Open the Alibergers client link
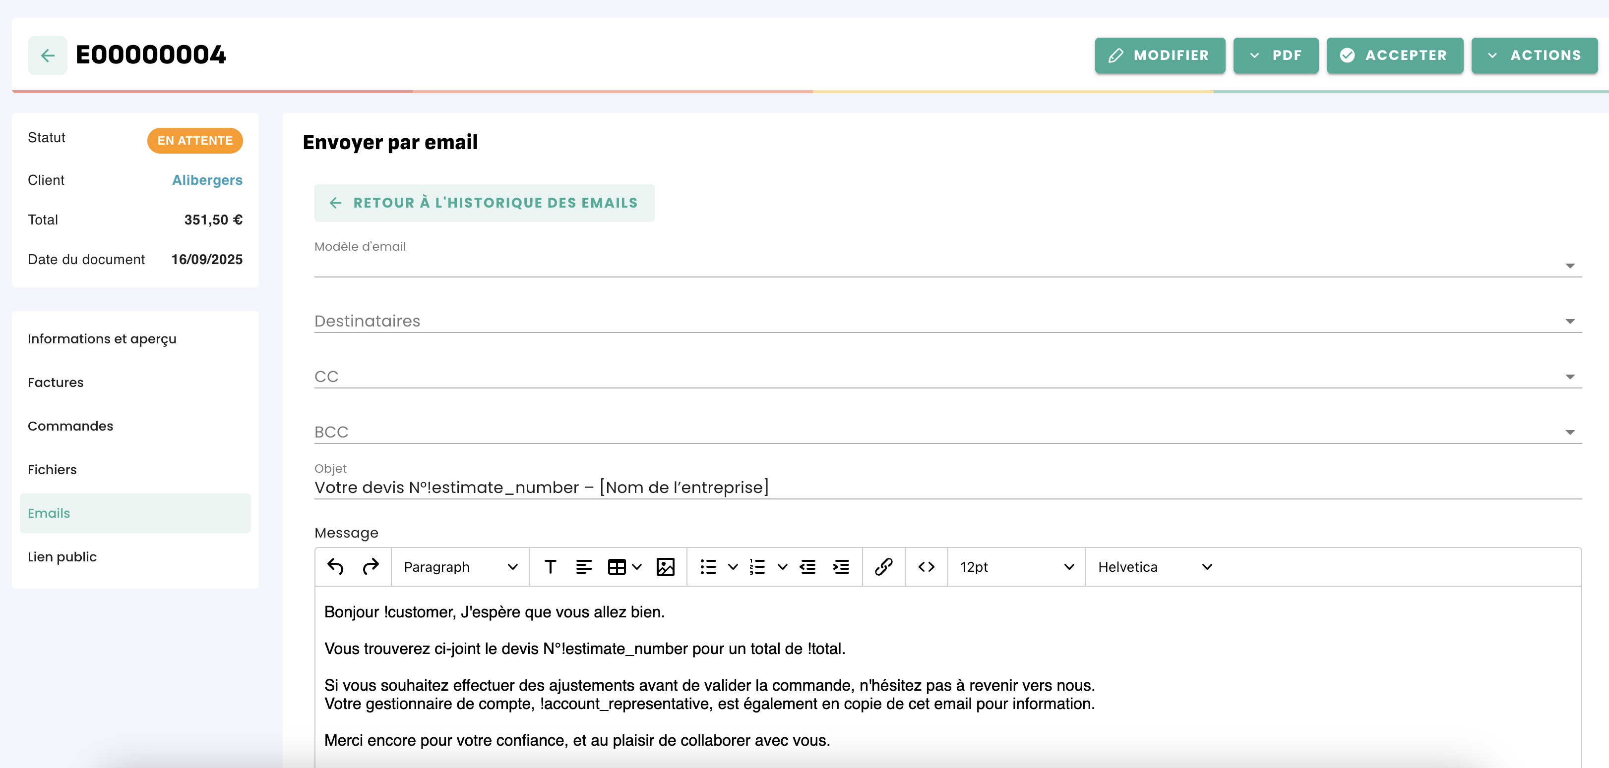This screenshot has width=1609, height=768. [x=207, y=180]
